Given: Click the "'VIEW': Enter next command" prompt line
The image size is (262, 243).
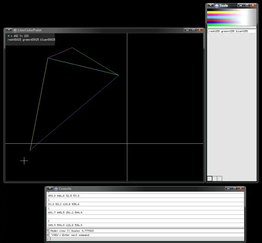Looking at the screenshot, I should tap(147, 235).
